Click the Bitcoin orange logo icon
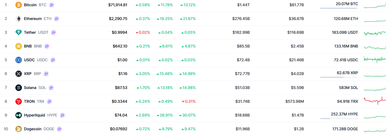The image size is (391, 135). 18,5
